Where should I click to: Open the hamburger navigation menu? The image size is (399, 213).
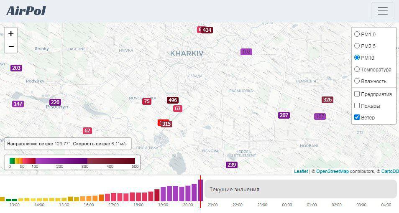click(382, 11)
